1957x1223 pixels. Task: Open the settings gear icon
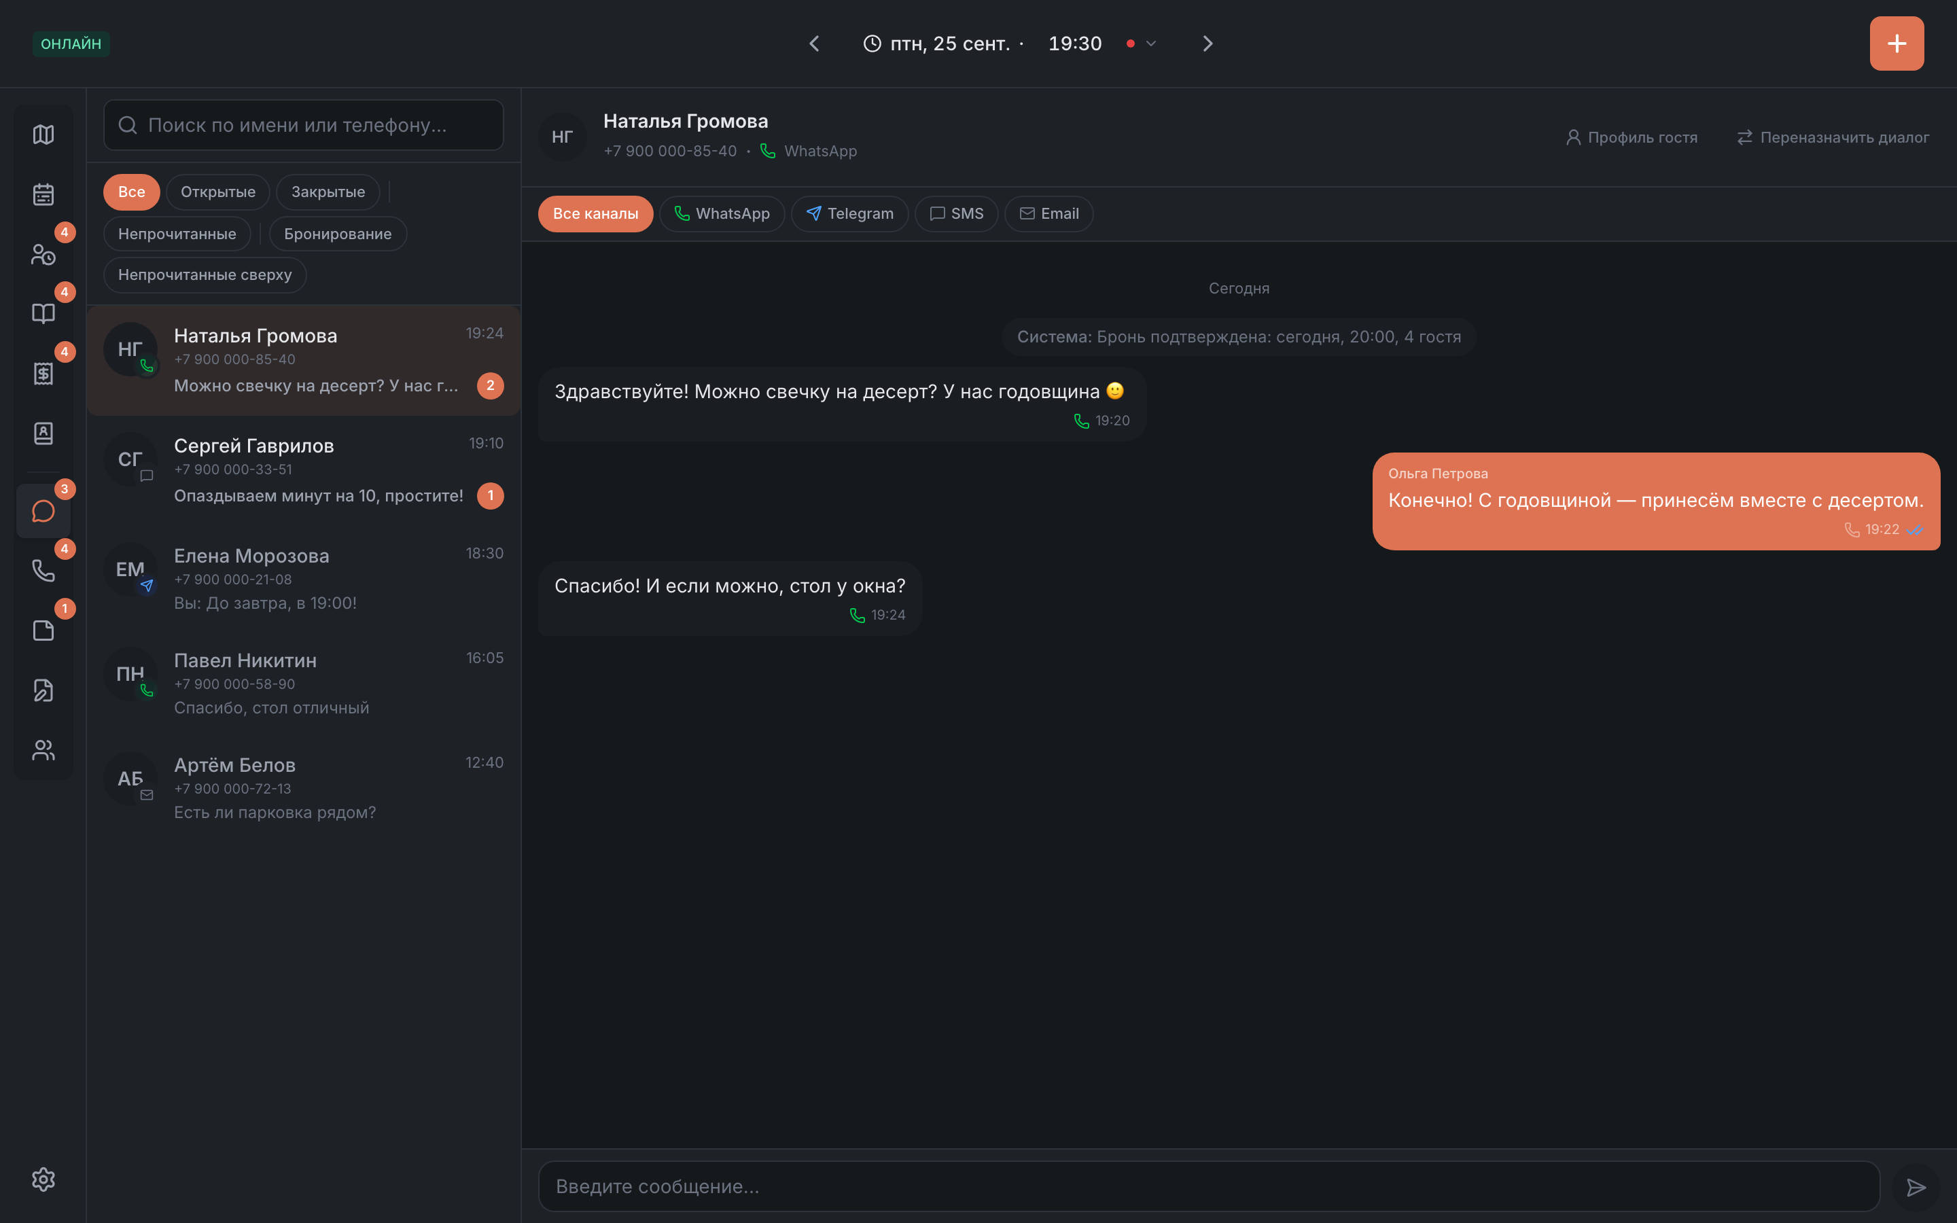43,1180
